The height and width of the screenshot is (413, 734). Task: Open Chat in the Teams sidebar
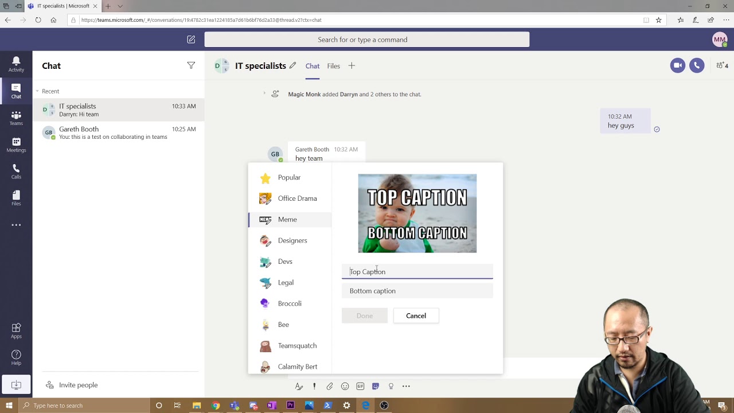(16, 91)
